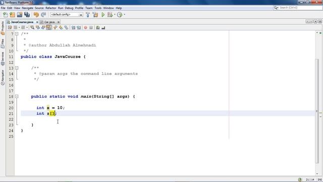Click the Find Next Occurrence icon

(43, 27)
